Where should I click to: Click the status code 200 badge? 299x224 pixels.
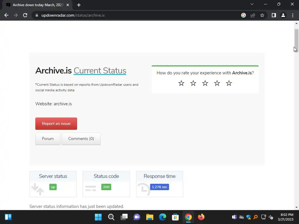click(106, 187)
